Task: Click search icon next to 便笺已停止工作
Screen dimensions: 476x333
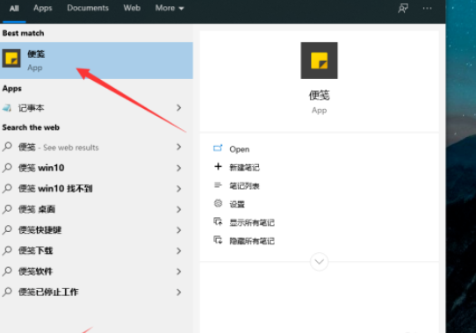Action: click(x=7, y=292)
